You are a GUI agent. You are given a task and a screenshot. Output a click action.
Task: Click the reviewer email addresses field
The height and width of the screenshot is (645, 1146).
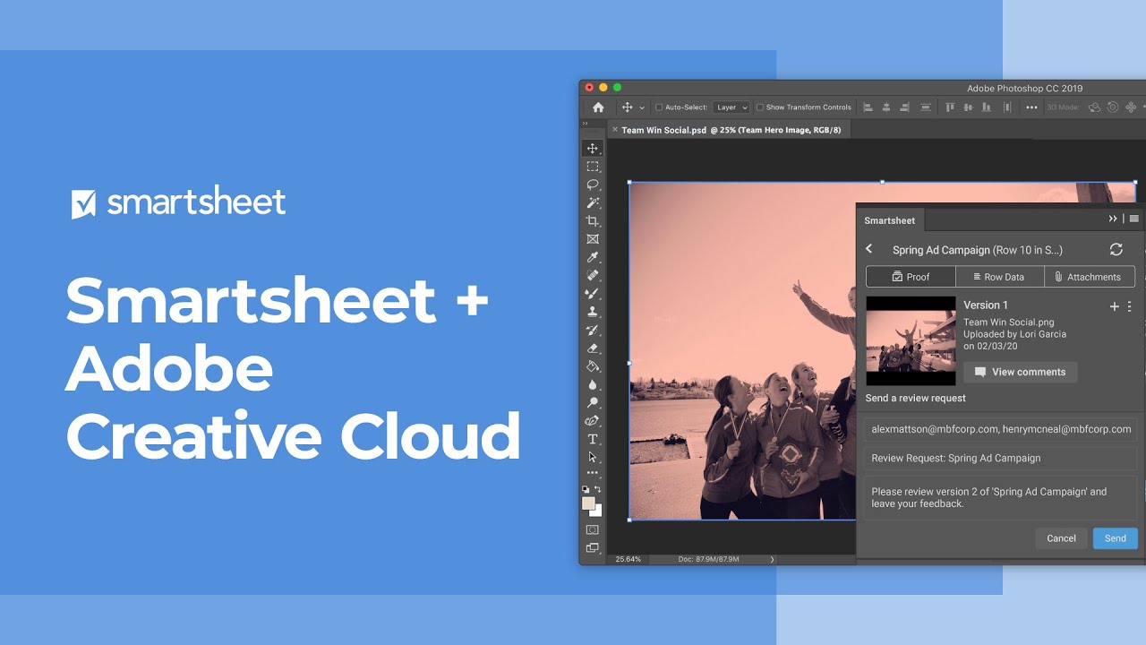[1001, 429]
